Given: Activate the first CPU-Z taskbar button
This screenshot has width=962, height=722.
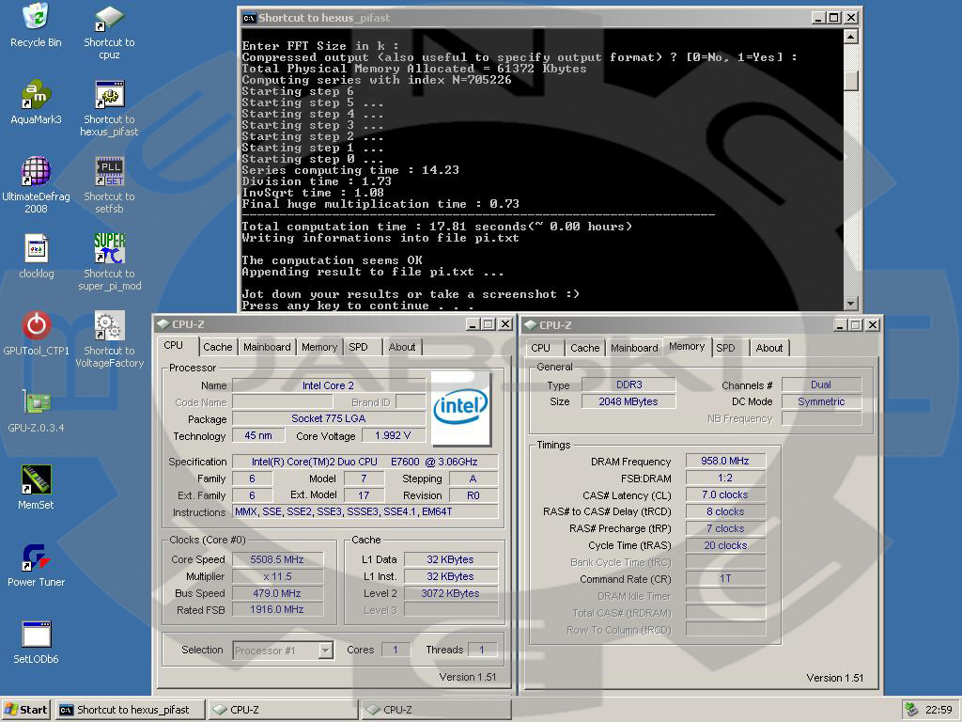Looking at the screenshot, I should pyautogui.click(x=284, y=709).
